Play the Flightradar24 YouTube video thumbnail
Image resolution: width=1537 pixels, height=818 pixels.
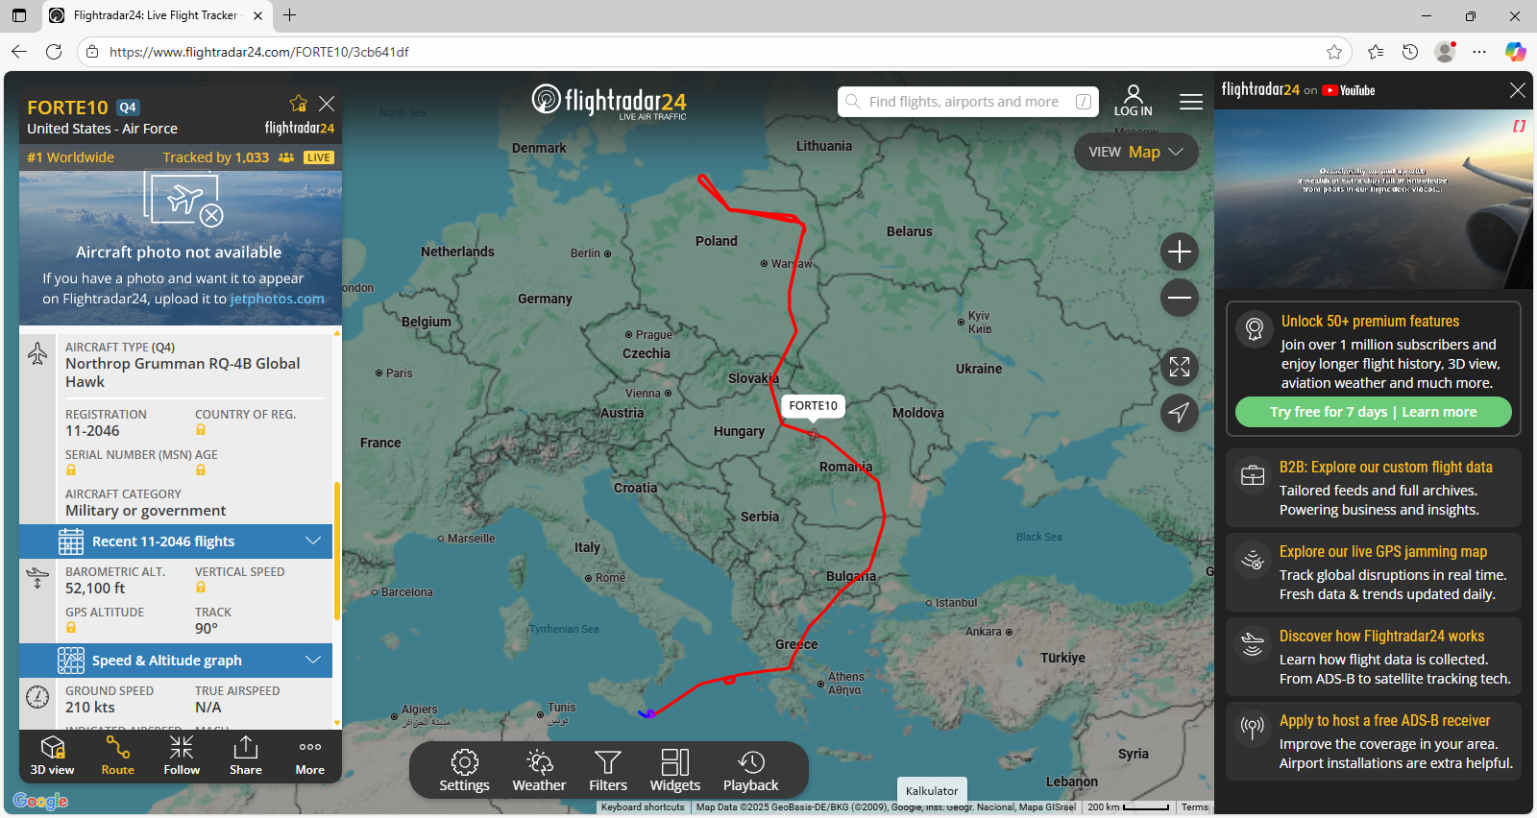(1373, 199)
